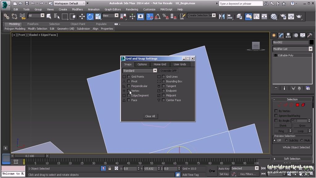316x178 pixels.
Task: Click the Box002 object color swatch
Action: click(x=311, y=42)
